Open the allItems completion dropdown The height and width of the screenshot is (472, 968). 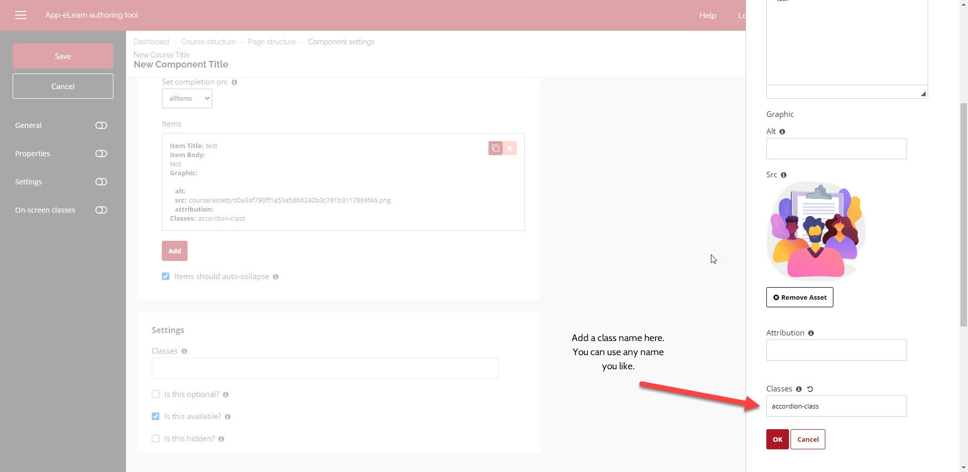[x=187, y=99]
